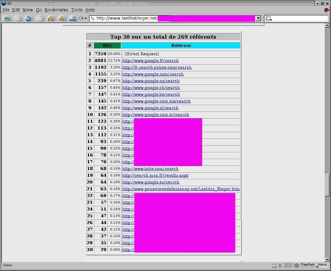
Task: Open the Go menu
Action: [39, 10]
